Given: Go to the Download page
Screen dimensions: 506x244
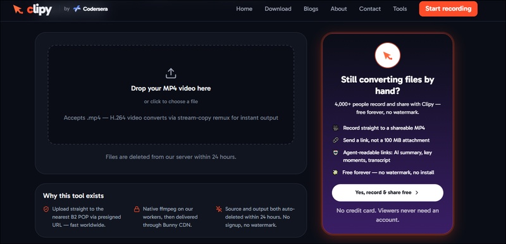Looking at the screenshot, I should (x=278, y=9).
